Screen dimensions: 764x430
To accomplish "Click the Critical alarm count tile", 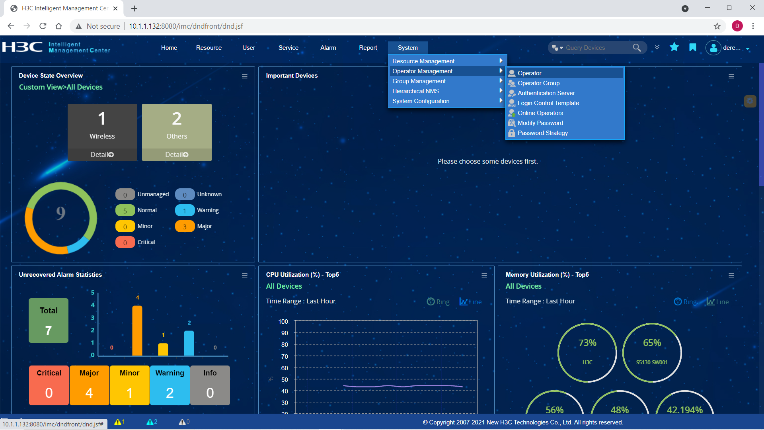I will [49, 385].
